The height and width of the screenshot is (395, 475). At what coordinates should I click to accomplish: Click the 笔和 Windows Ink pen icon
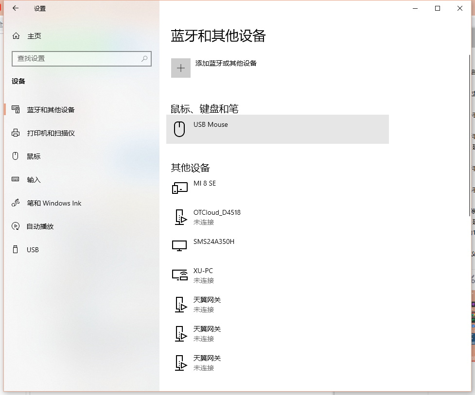coord(16,203)
